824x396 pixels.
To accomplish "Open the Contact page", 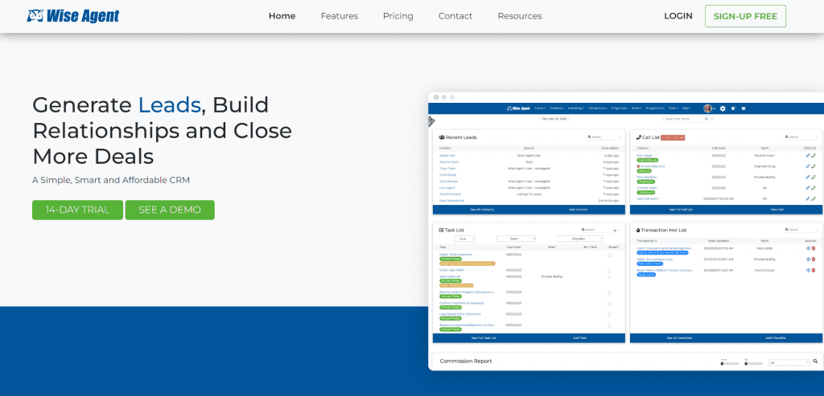I will click(x=455, y=16).
